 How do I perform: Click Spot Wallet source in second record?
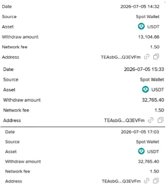[152, 80]
